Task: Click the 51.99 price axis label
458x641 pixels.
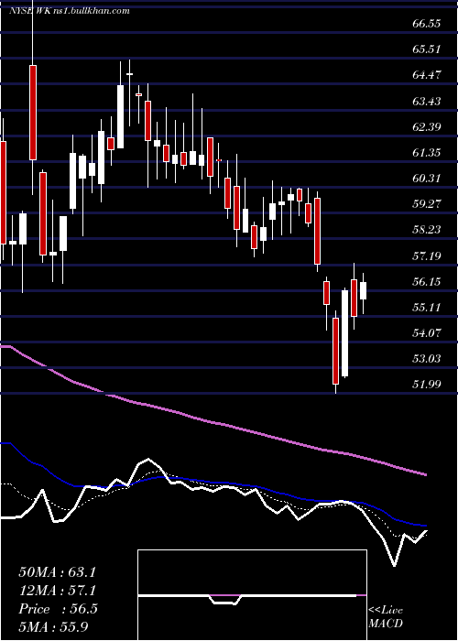Action: point(427,385)
